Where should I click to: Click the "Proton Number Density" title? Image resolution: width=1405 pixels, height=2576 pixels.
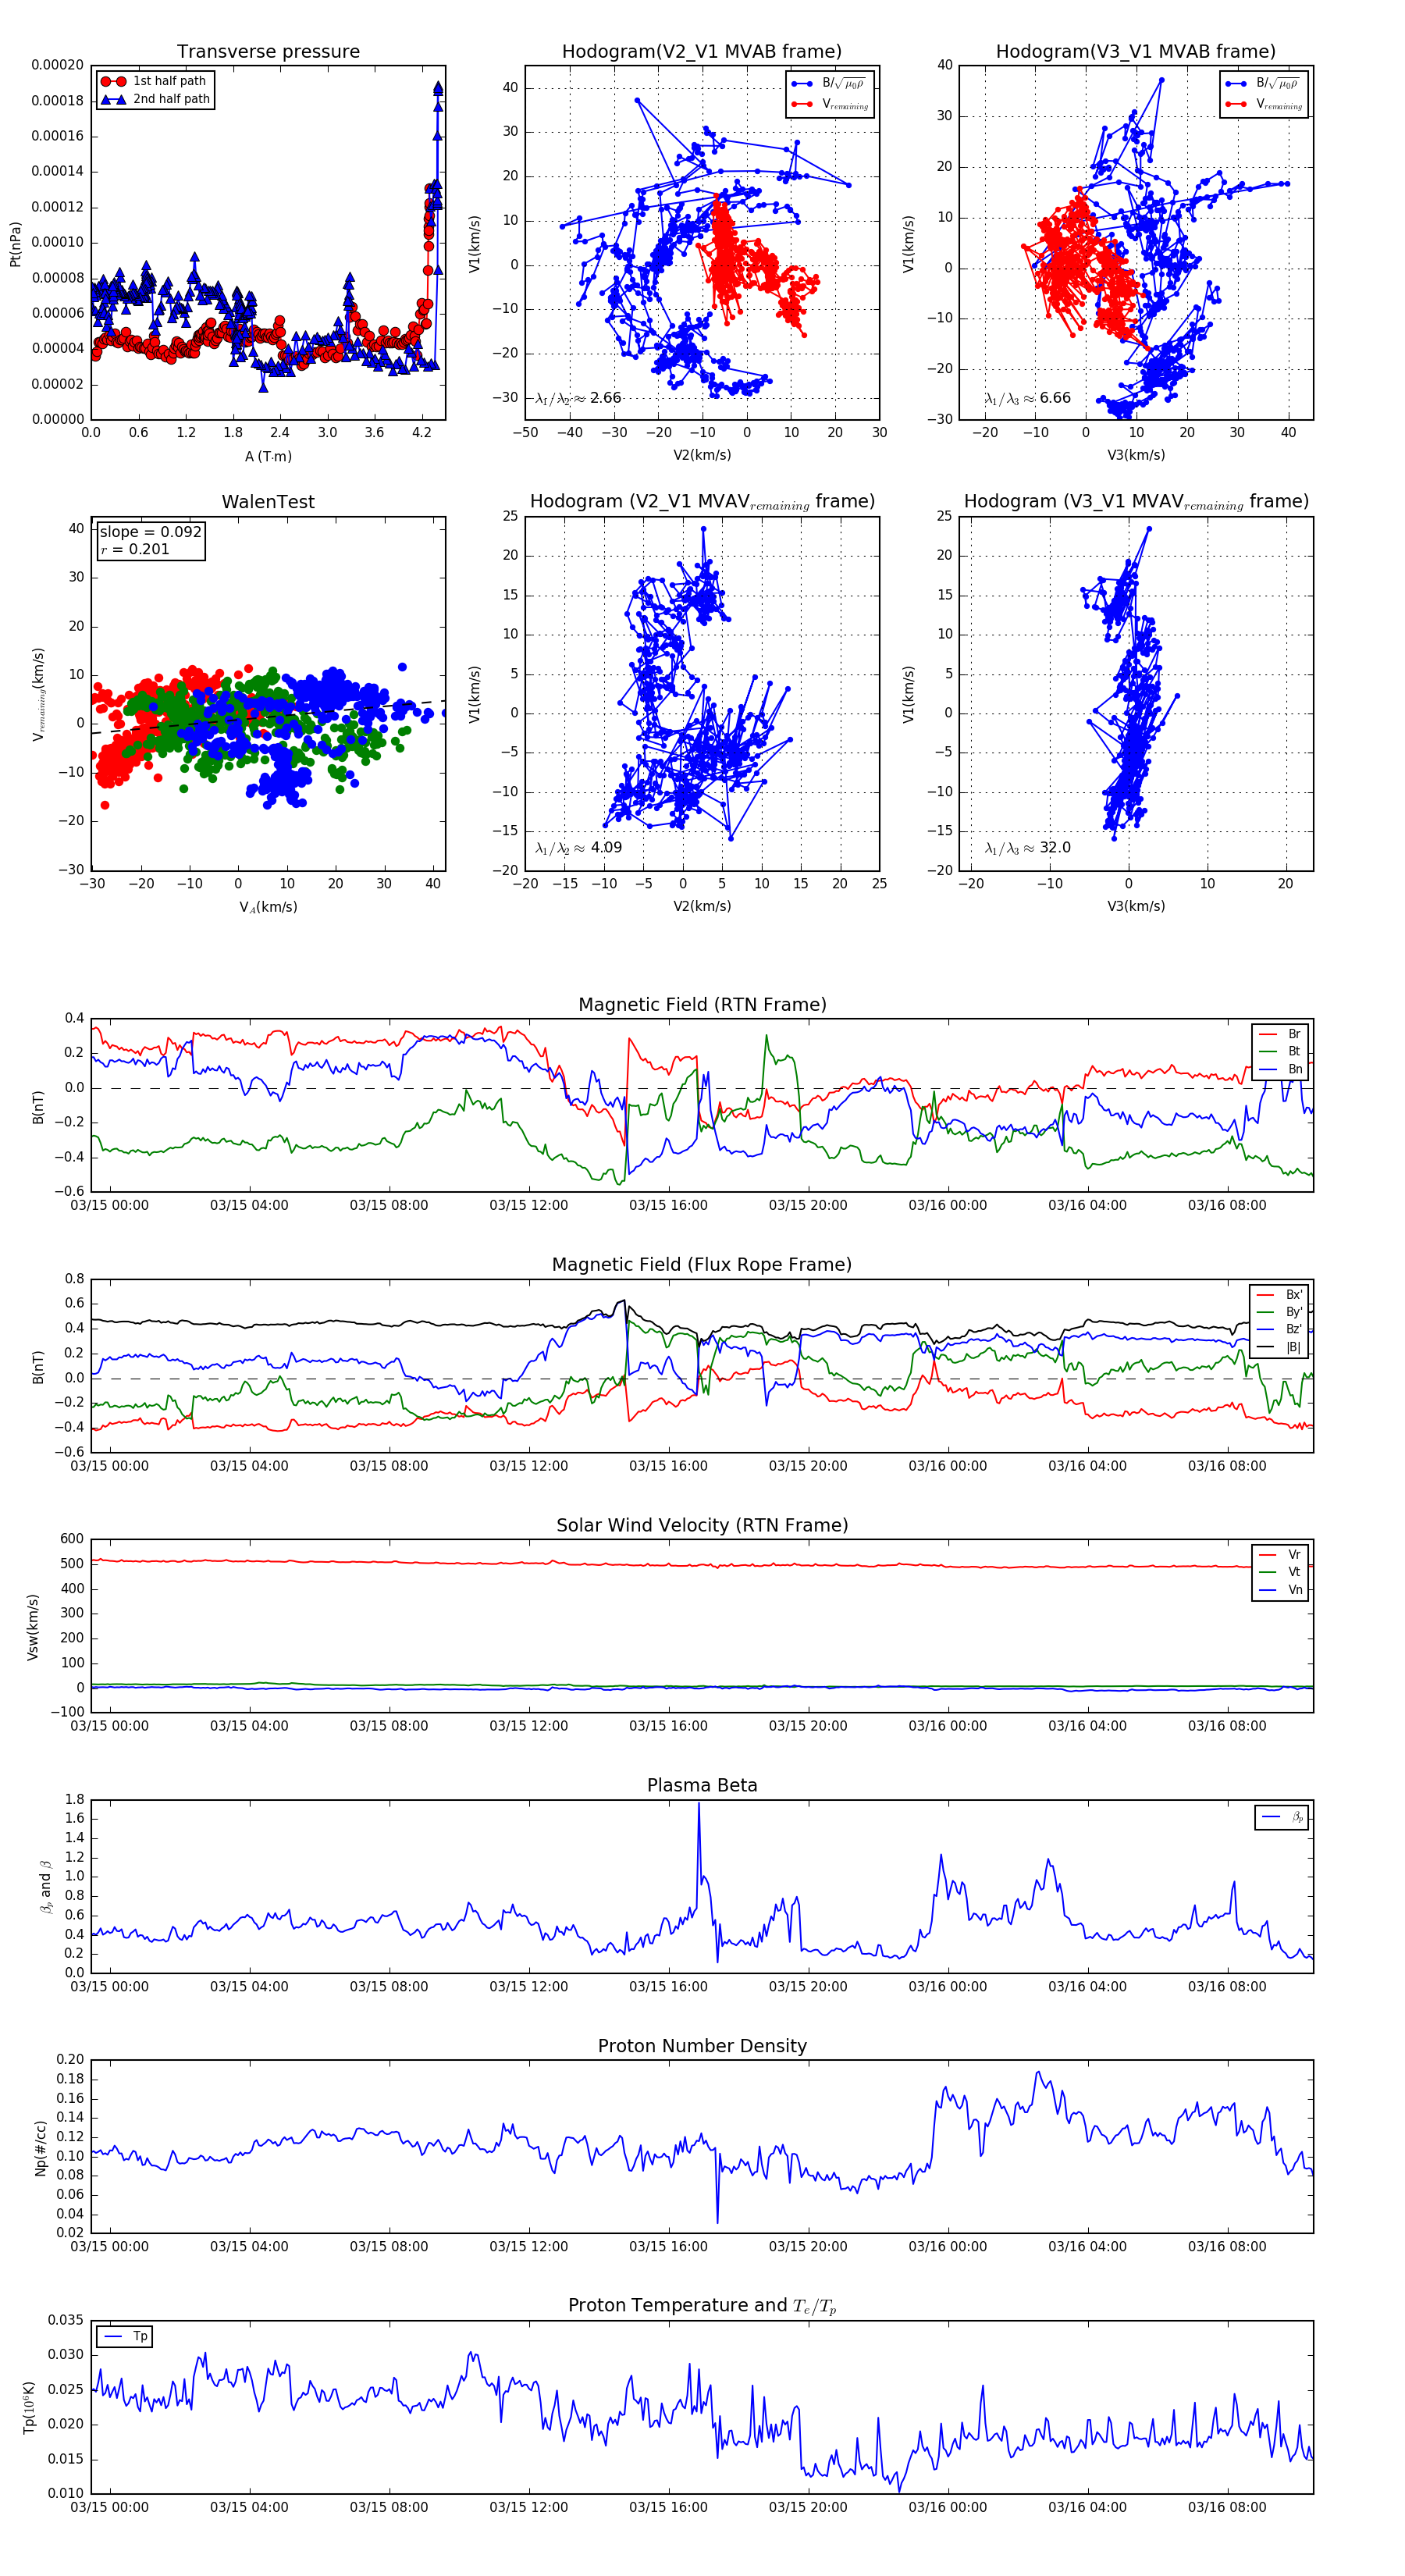click(x=702, y=2046)
